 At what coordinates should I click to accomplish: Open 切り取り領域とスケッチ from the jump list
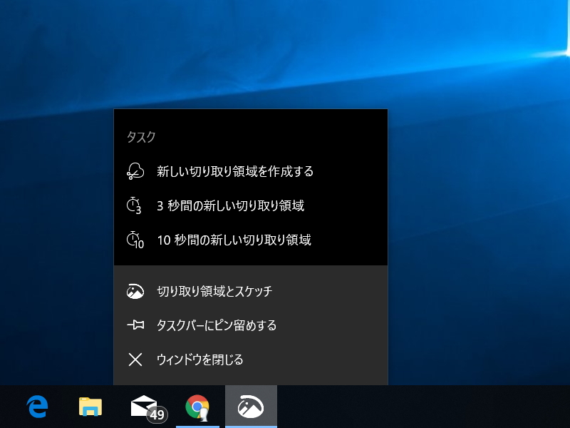tap(251, 291)
